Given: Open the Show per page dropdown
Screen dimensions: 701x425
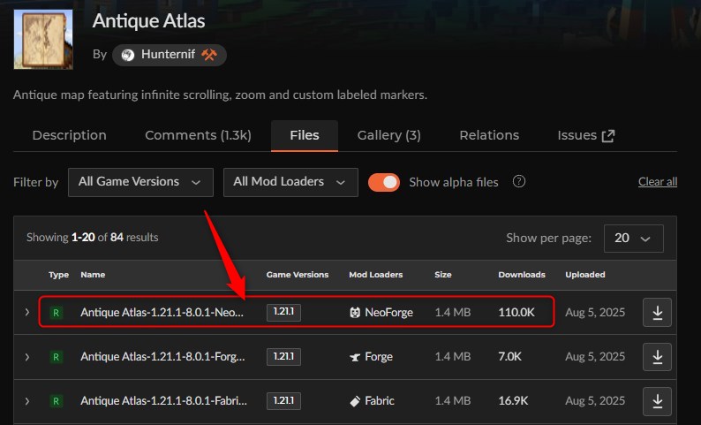Looking at the screenshot, I should tap(634, 238).
